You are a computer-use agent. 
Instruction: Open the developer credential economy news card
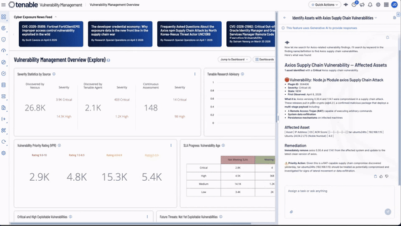[x=120, y=34]
